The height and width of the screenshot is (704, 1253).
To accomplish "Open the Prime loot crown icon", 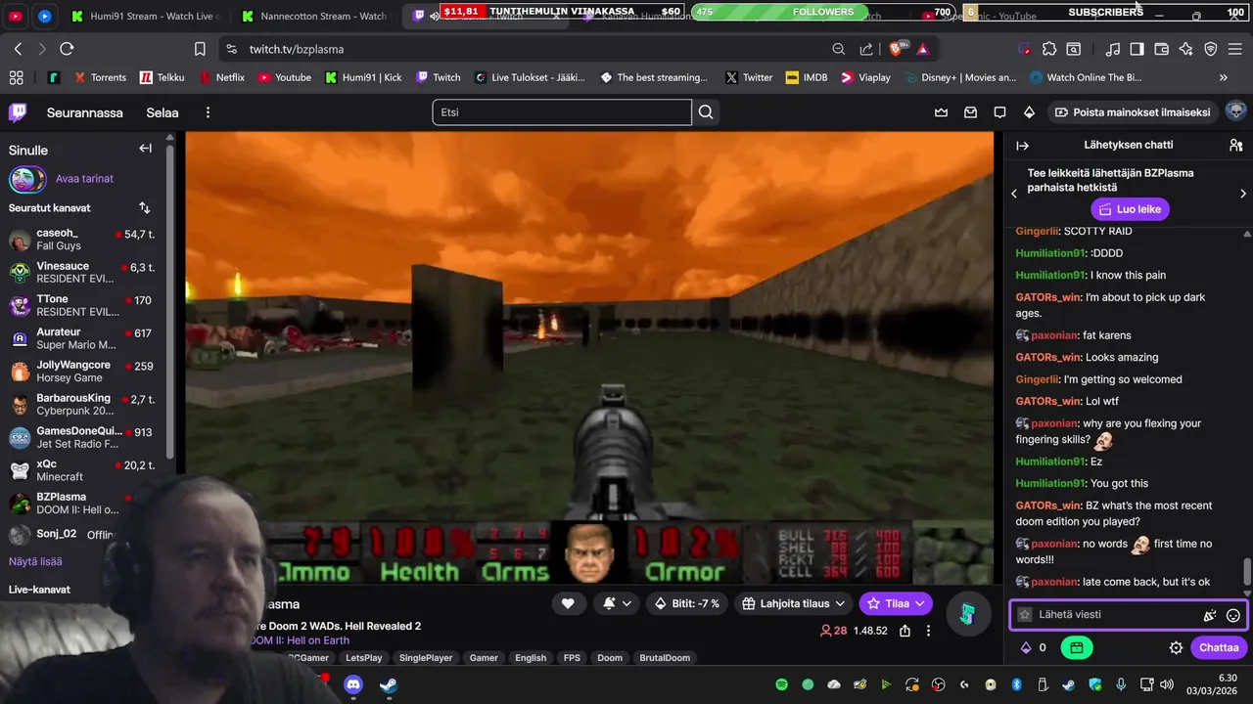I will [x=942, y=112].
